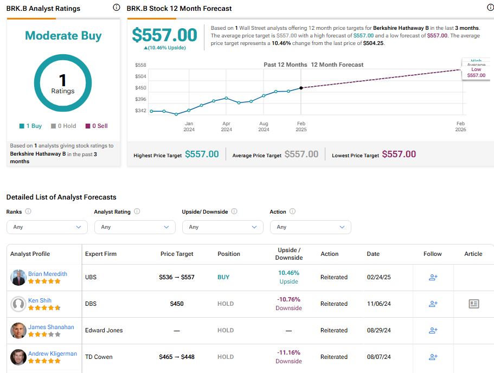Click the Feb 2025 black chart point
Screen dimensions: 494x373
(x=301, y=88)
